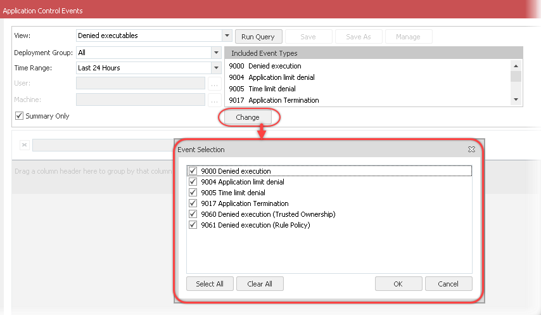The width and height of the screenshot is (541, 315).
Task: Toggle 9005 Time limit denial checkbox
Action: pos(193,193)
